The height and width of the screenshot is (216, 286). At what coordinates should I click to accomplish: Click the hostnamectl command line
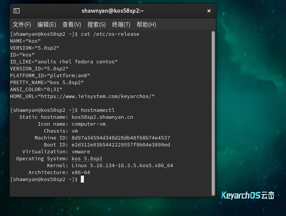62,110
